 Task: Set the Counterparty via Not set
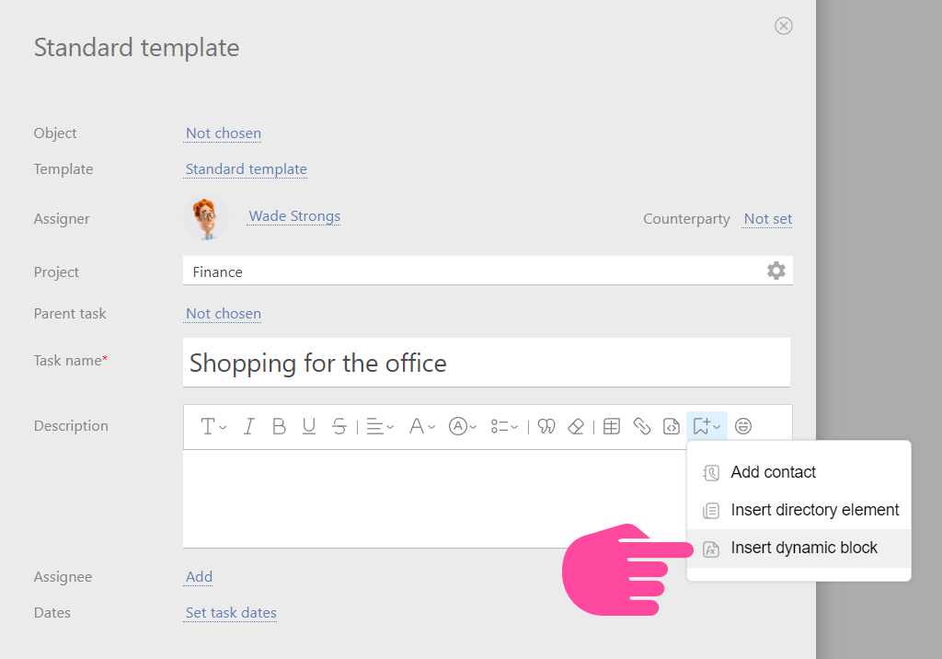pos(768,219)
